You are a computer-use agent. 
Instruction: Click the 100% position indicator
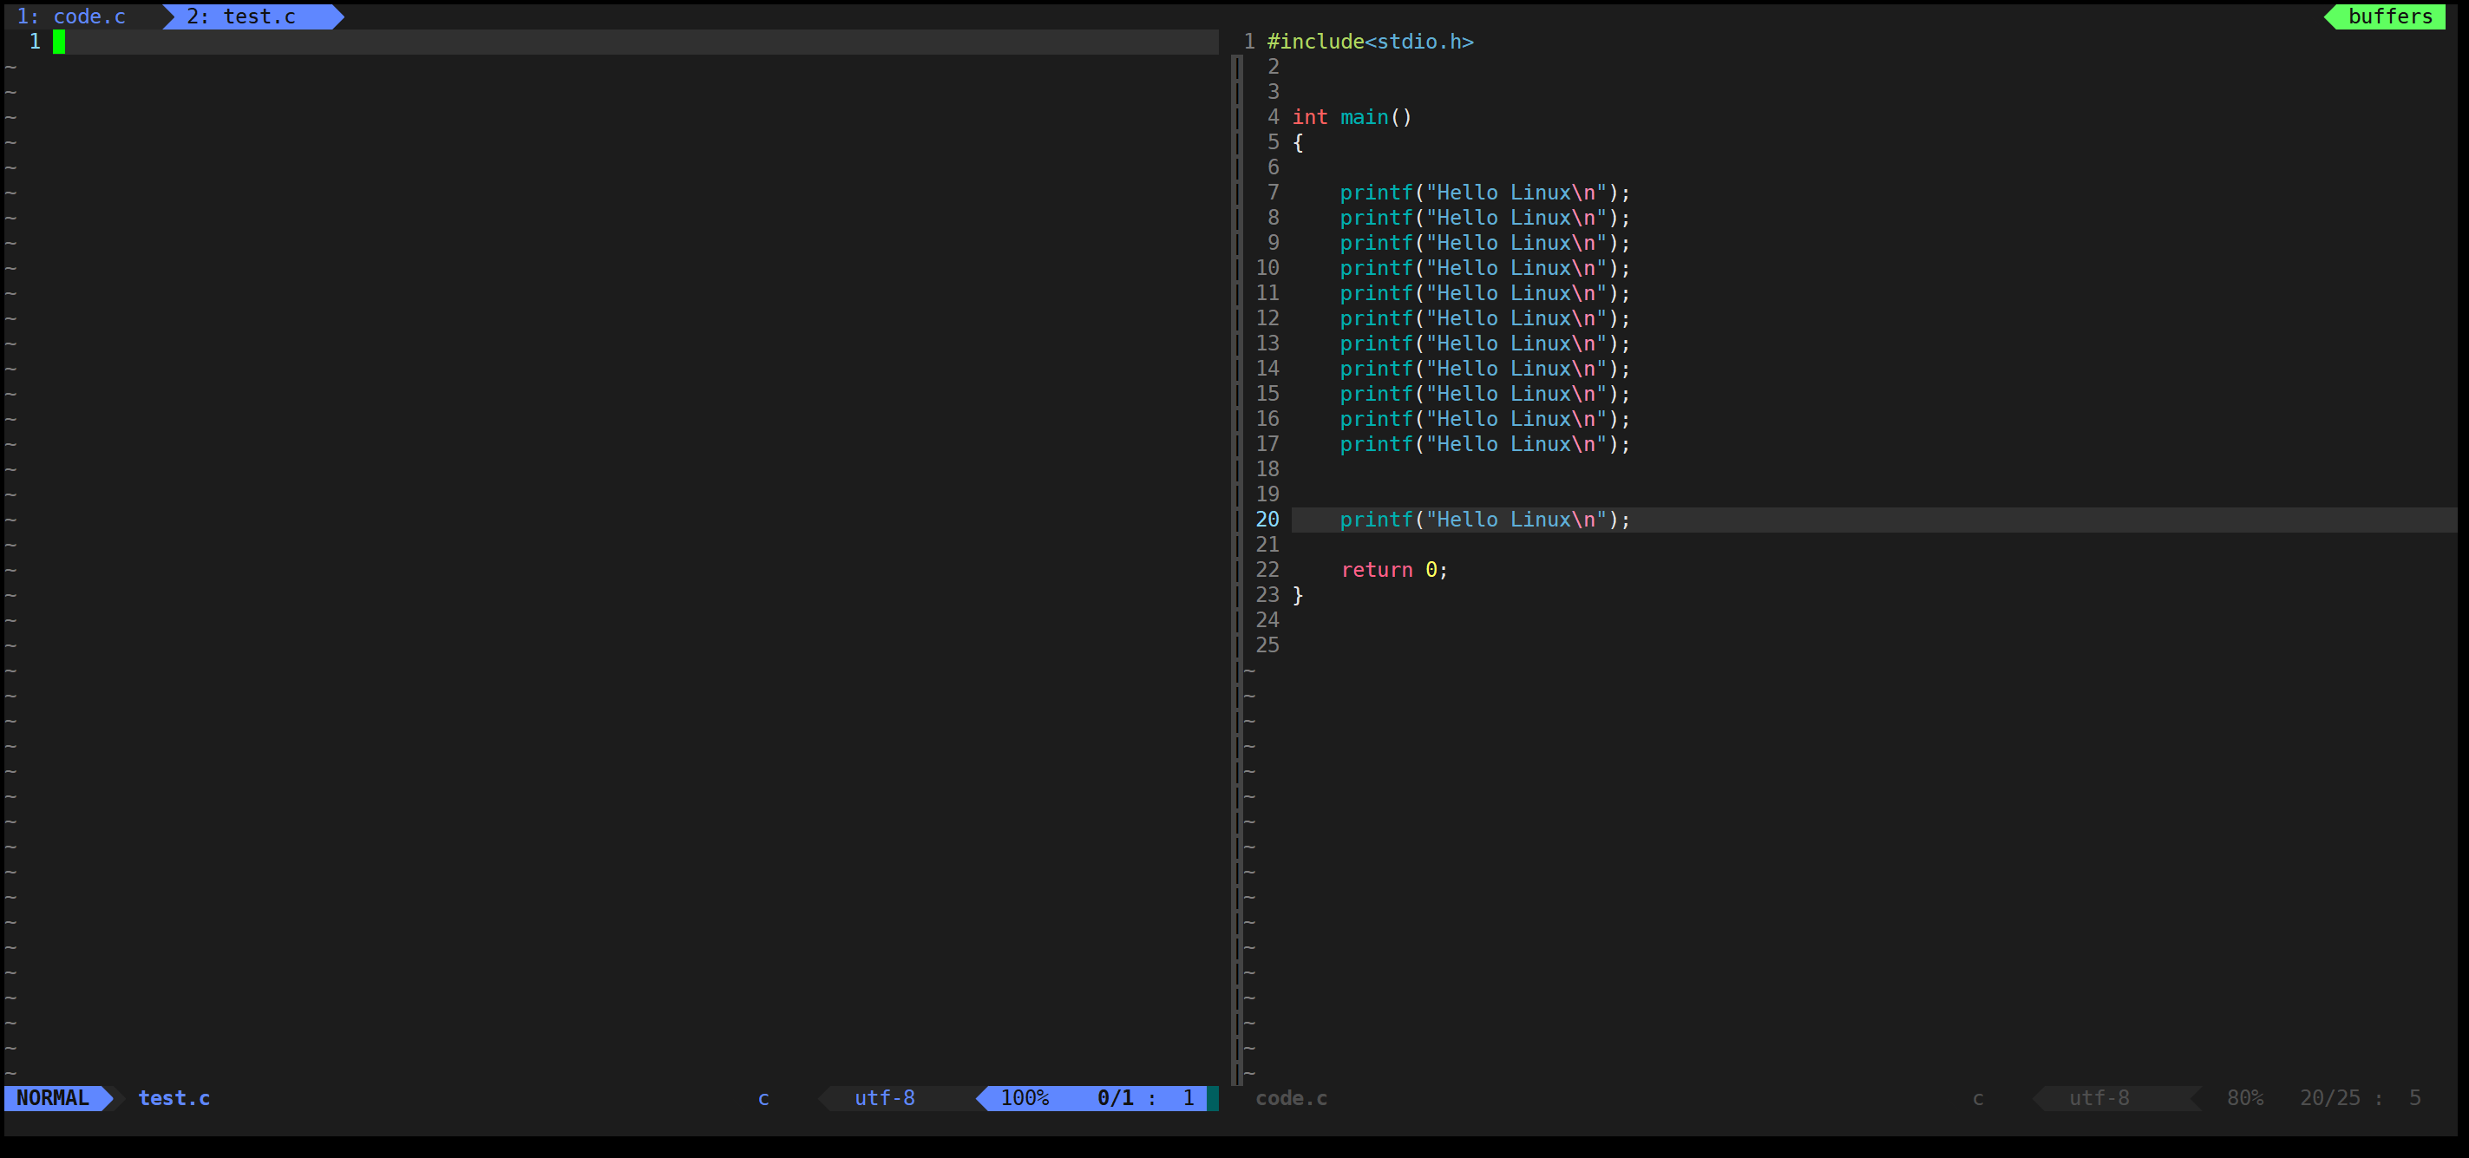pyautogui.click(x=1024, y=1097)
